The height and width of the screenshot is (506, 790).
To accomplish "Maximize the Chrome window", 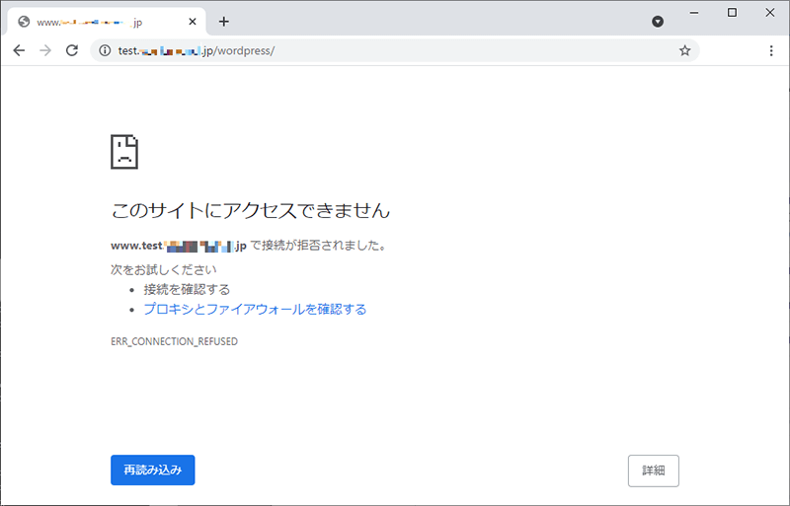I will [x=732, y=13].
